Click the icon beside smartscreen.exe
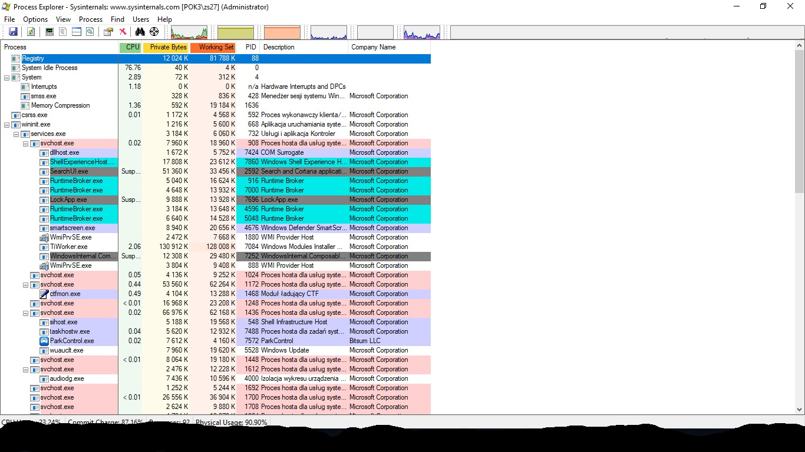 (x=44, y=228)
